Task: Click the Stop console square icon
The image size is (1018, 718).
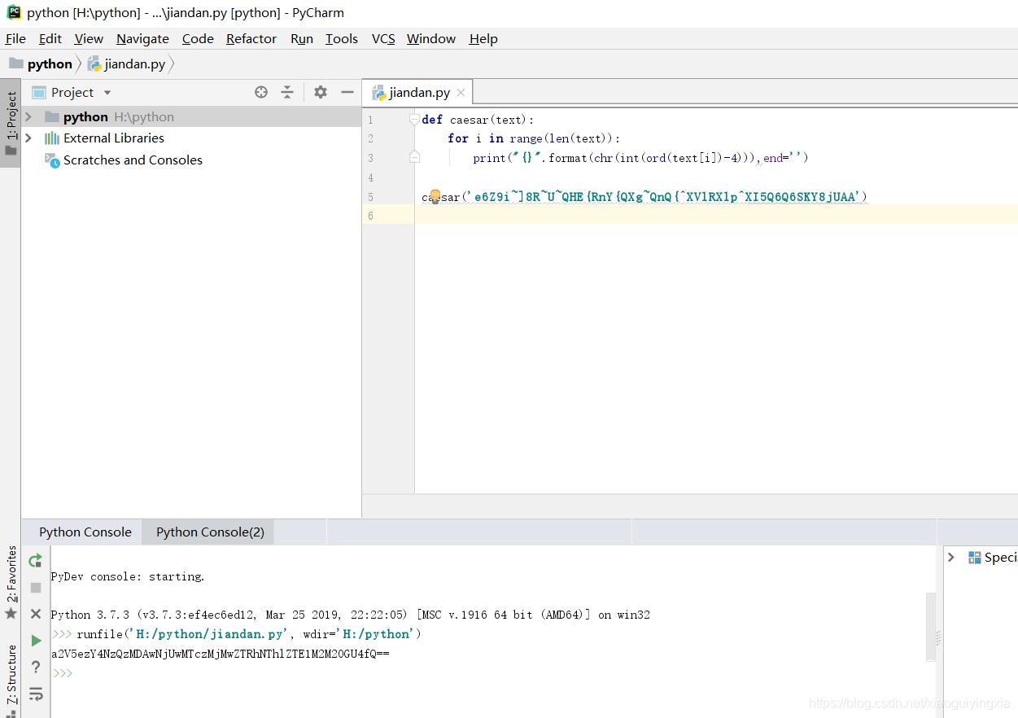Action: pos(36,587)
